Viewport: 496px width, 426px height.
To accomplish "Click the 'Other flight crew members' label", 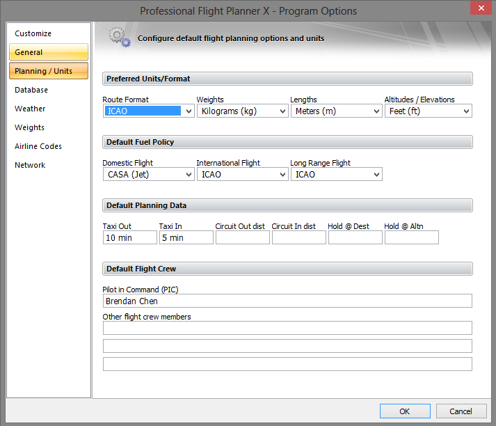I will click(x=147, y=317).
